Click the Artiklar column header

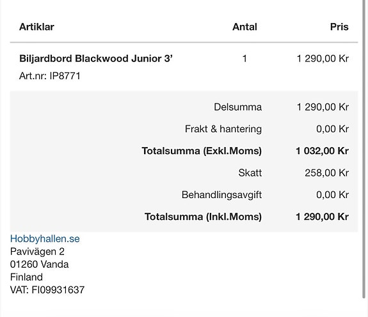click(36, 27)
